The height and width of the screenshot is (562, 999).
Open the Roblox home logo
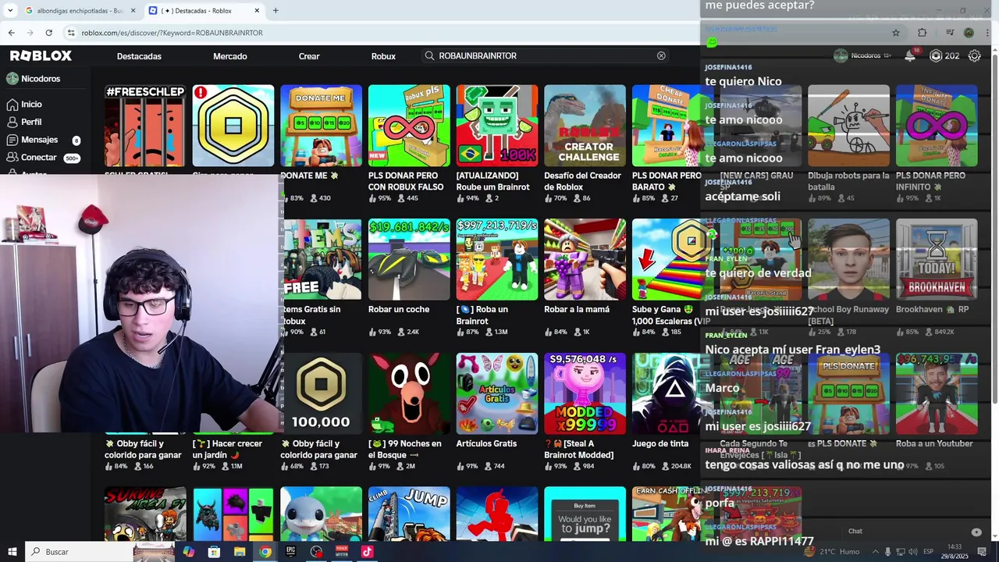(x=41, y=55)
